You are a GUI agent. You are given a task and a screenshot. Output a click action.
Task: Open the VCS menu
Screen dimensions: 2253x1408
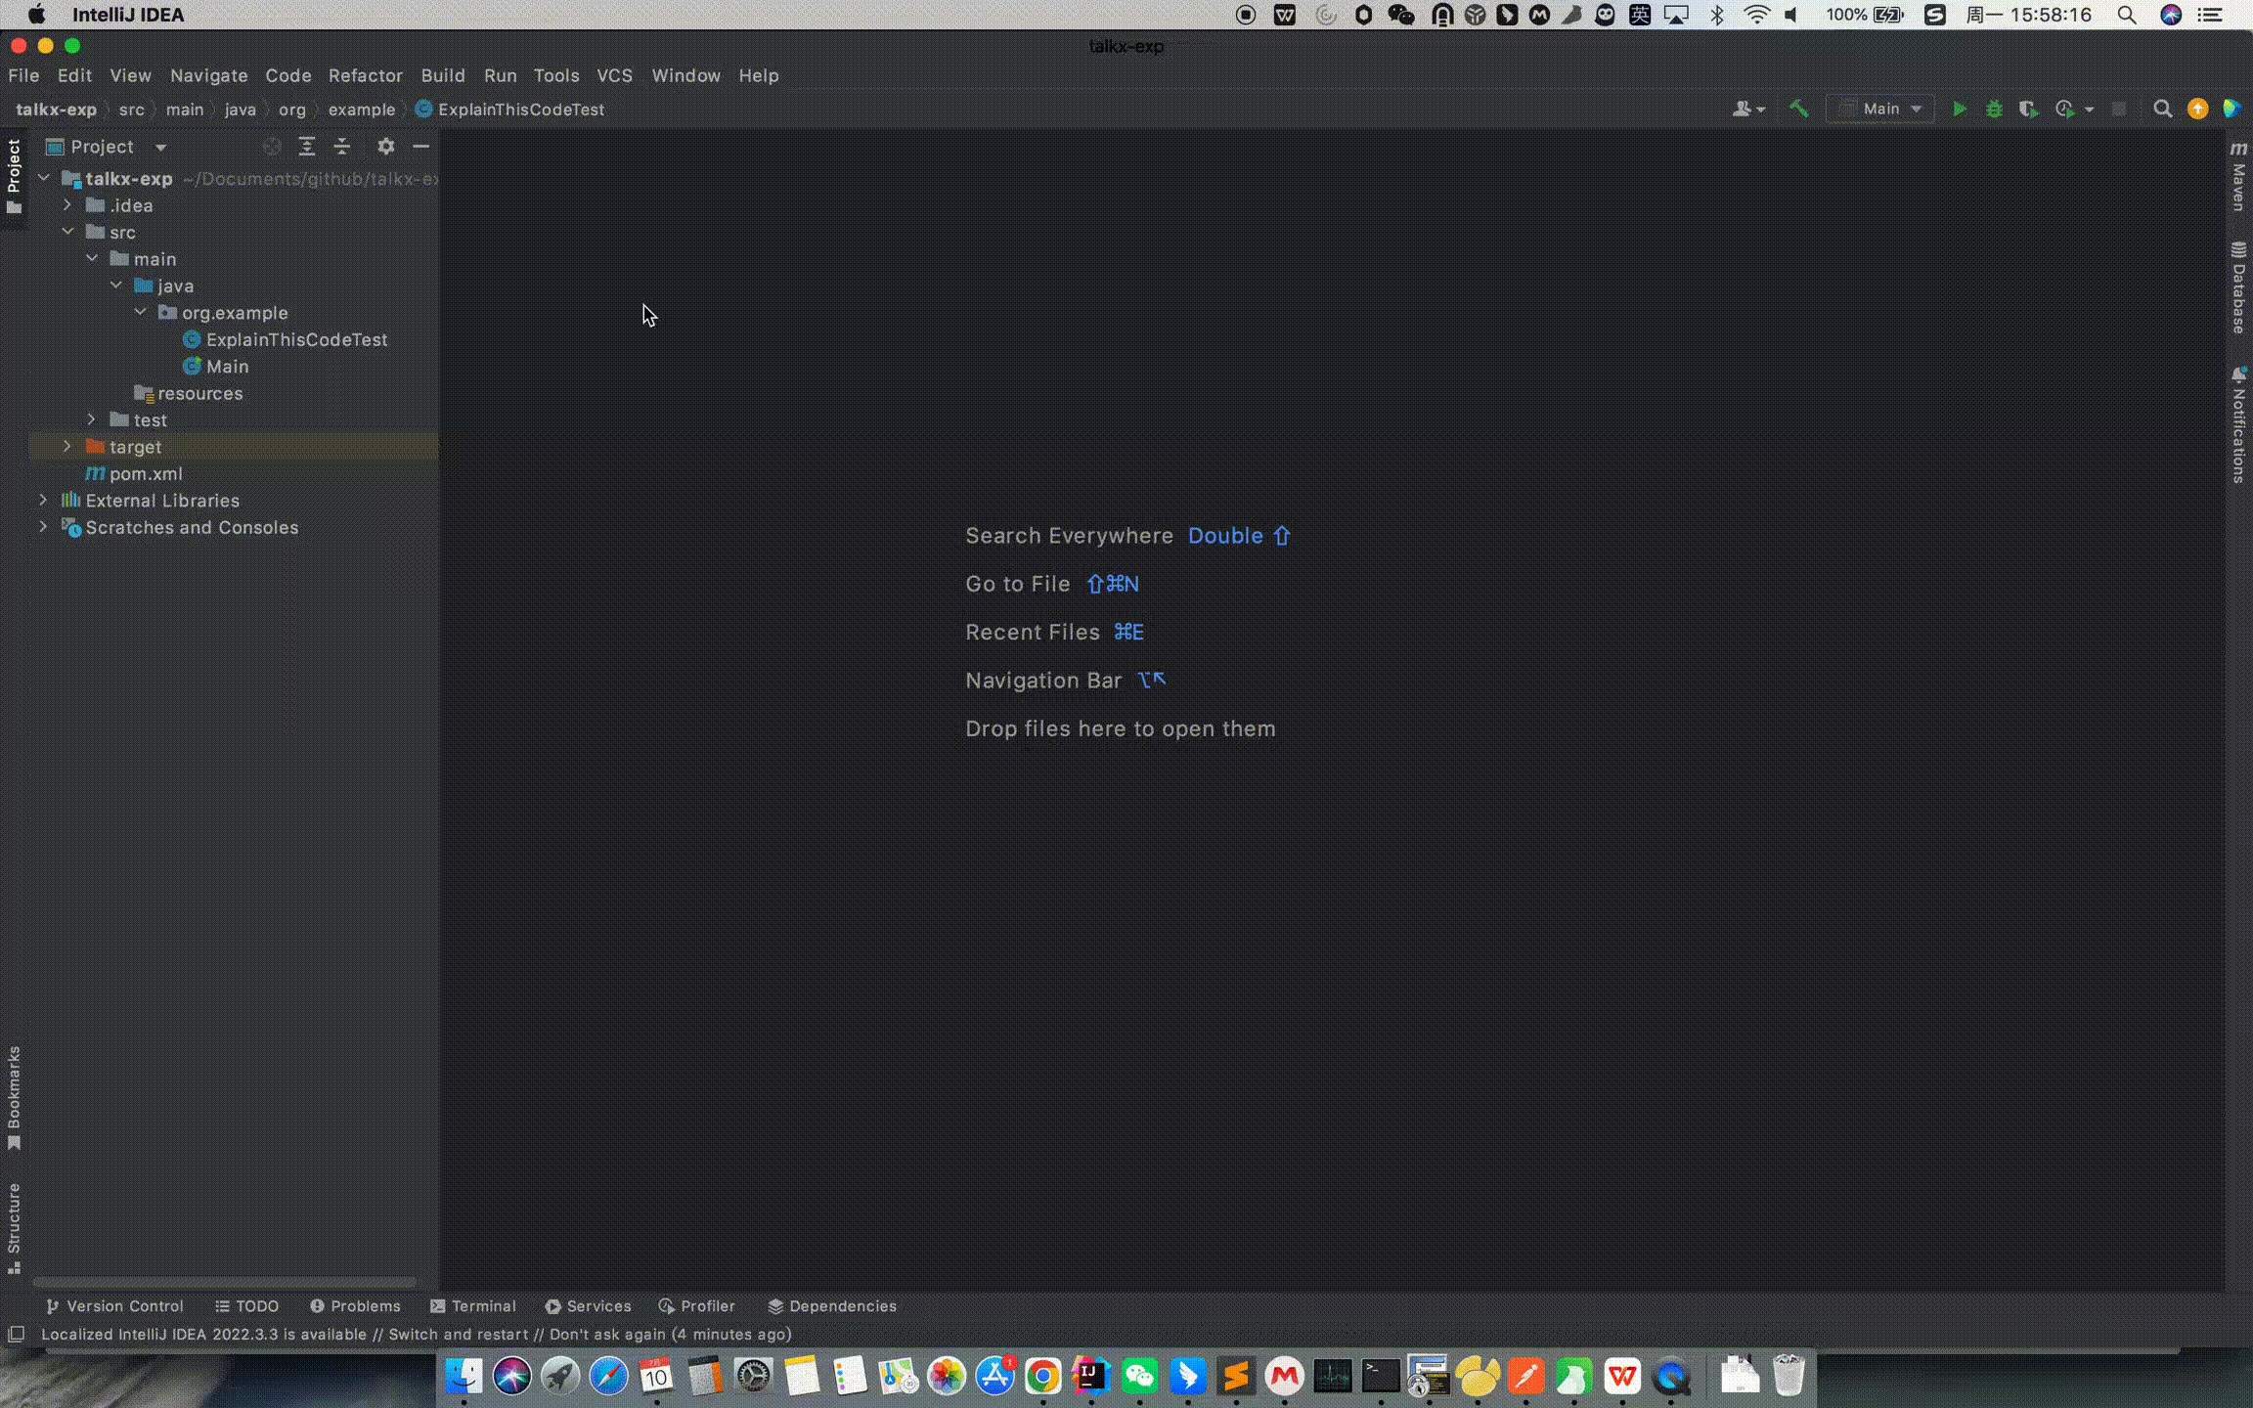click(x=615, y=75)
